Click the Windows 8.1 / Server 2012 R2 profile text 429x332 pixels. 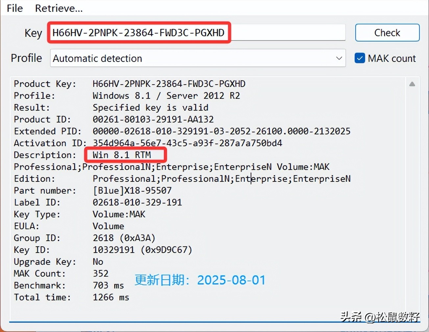tap(166, 96)
